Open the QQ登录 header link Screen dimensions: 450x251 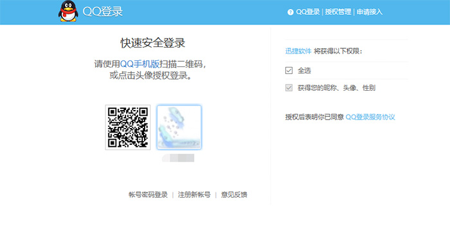[308, 12]
